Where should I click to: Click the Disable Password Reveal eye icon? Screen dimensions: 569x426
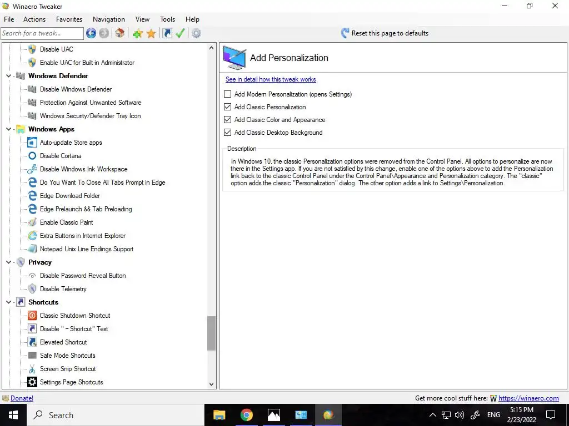click(x=32, y=276)
